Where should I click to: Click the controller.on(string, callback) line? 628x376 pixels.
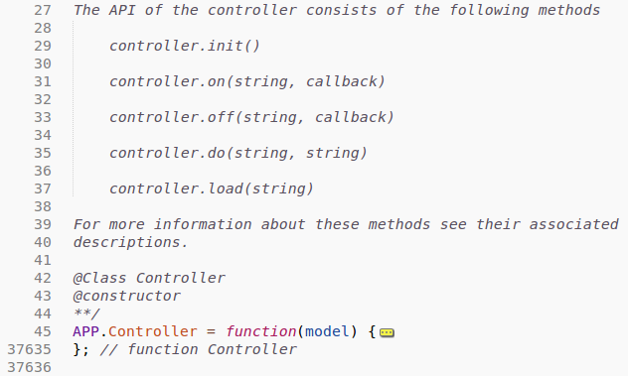point(247,81)
